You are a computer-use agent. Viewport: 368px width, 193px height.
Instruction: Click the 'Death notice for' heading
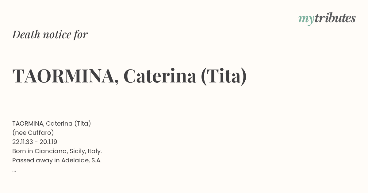coord(50,35)
